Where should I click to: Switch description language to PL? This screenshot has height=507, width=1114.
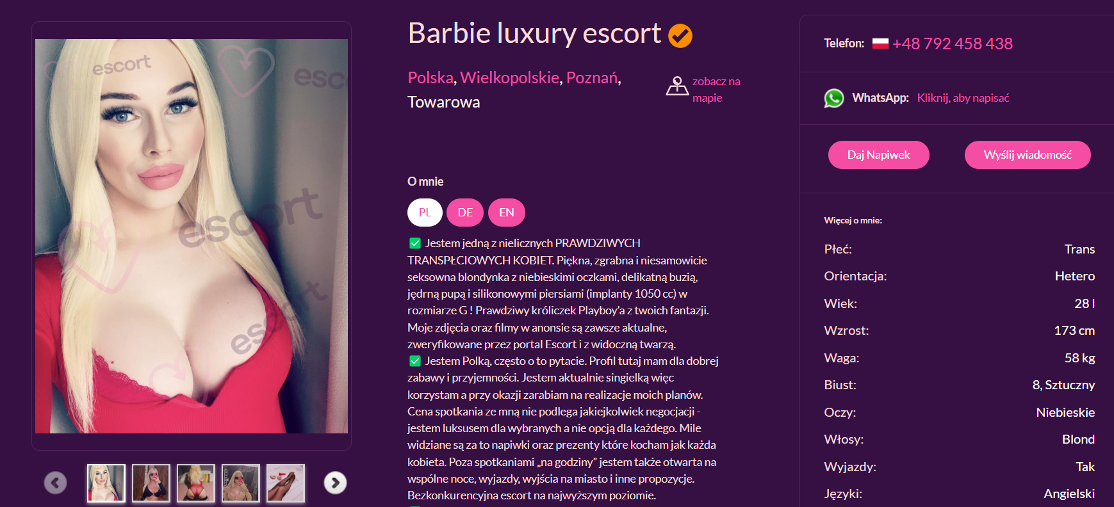tap(425, 213)
